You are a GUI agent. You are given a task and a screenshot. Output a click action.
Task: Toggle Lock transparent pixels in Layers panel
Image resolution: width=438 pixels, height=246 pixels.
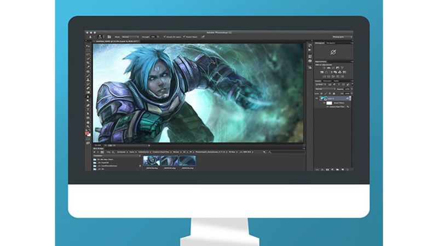point(321,93)
